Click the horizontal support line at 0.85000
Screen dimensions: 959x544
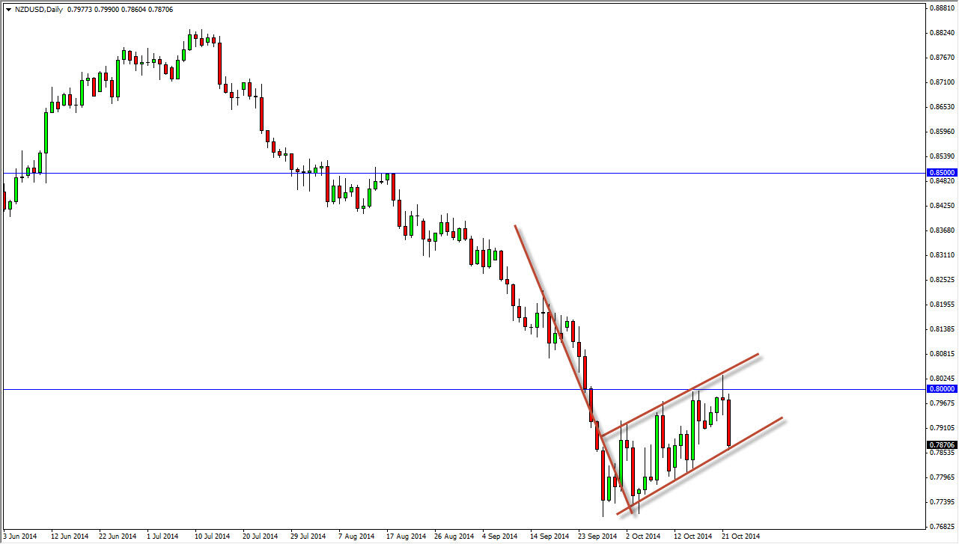(449, 173)
